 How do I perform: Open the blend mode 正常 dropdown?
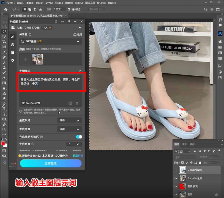click(185, 157)
